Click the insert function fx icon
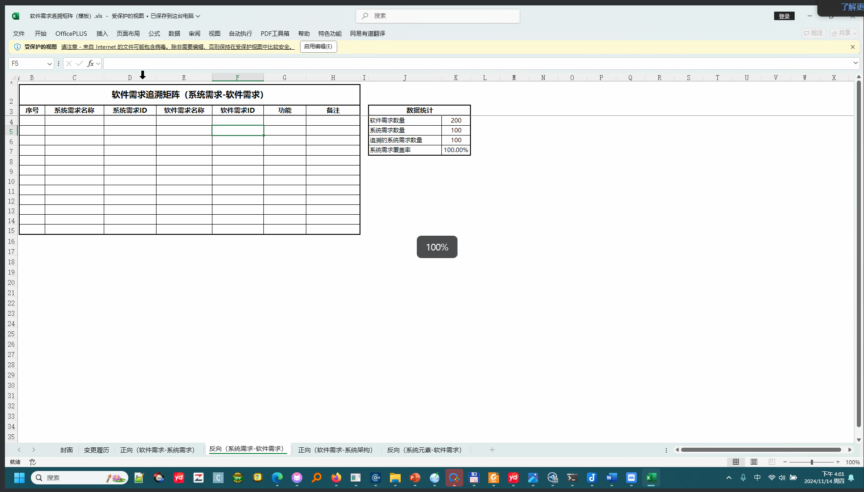Viewport: 864px width, 492px height. 90,64
